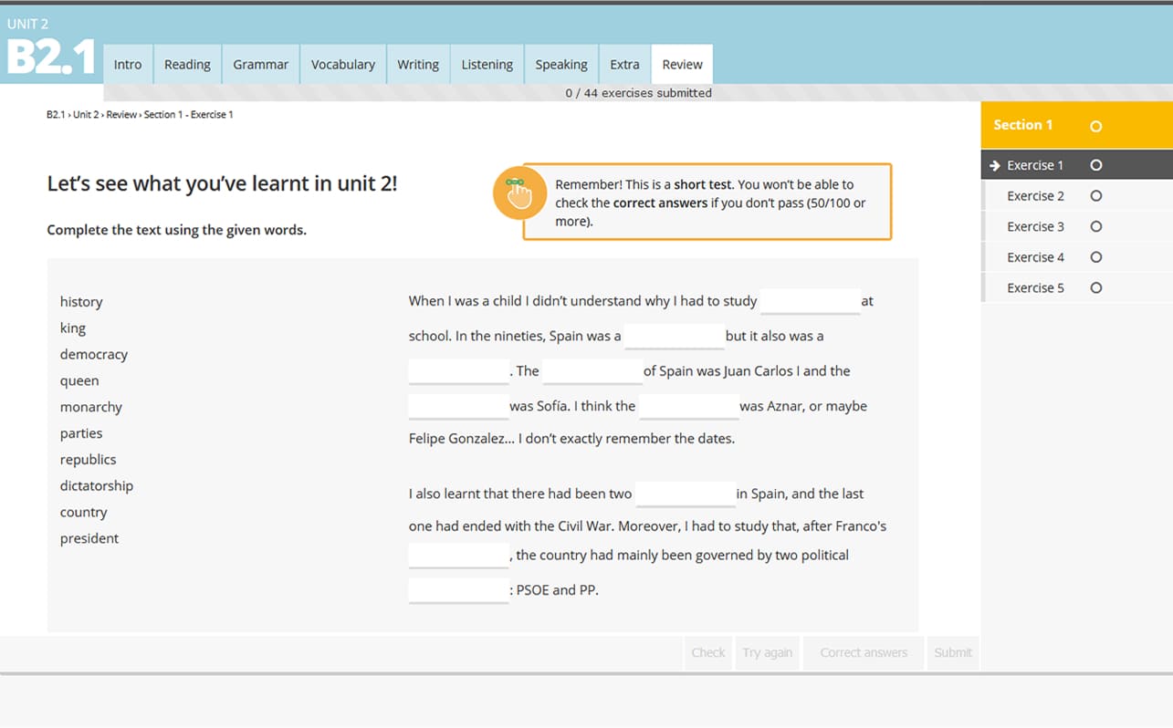This screenshot has width=1173, height=728.
Task: Select the Review tab
Action: click(682, 64)
